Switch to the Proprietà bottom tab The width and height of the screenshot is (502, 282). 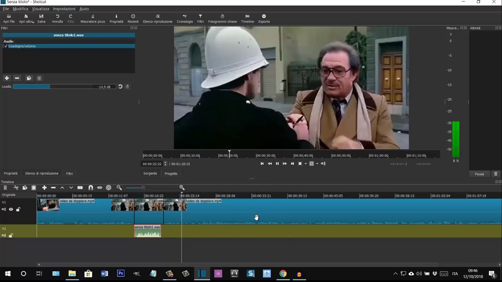(x=11, y=174)
